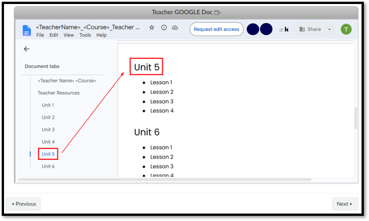This screenshot has height=221, width=369.
Task: Open the Help menu
Action: pyautogui.click(x=101, y=35)
